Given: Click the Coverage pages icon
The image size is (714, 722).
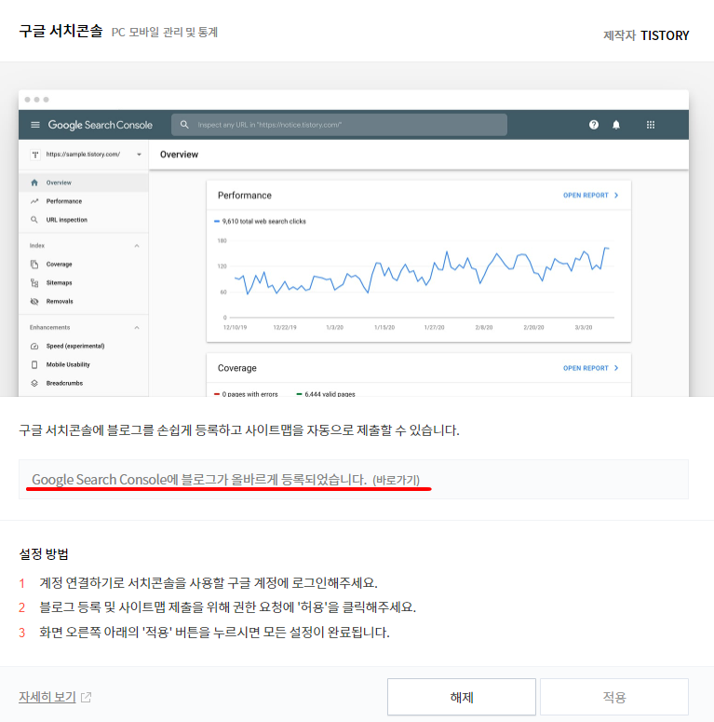Looking at the screenshot, I should pos(34,265).
